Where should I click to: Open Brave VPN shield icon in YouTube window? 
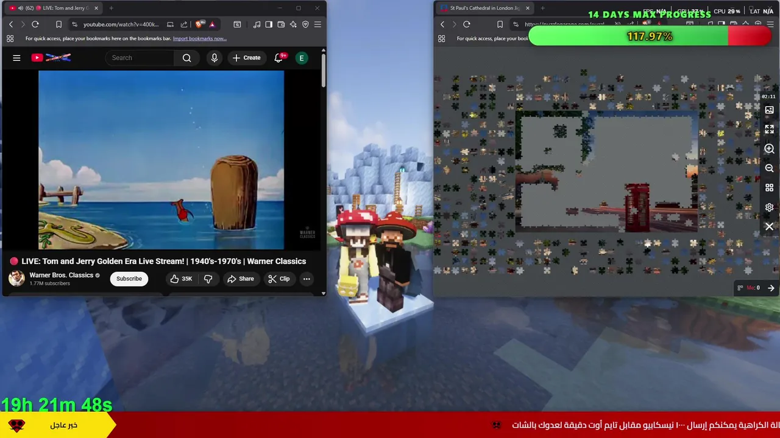[305, 24]
